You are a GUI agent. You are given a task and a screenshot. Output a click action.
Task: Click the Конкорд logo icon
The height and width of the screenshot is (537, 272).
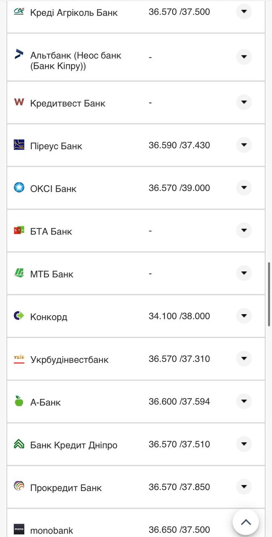click(x=19, y=315)
